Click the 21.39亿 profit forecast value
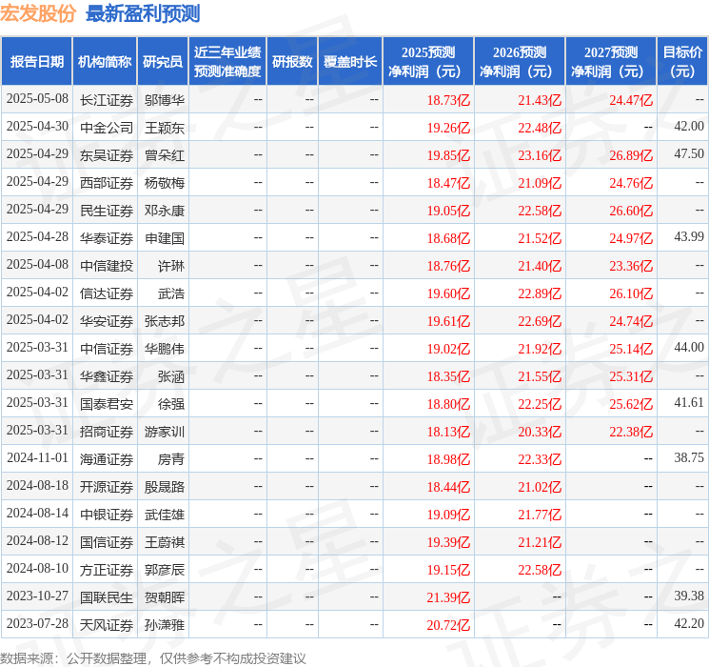 point(448,596)
